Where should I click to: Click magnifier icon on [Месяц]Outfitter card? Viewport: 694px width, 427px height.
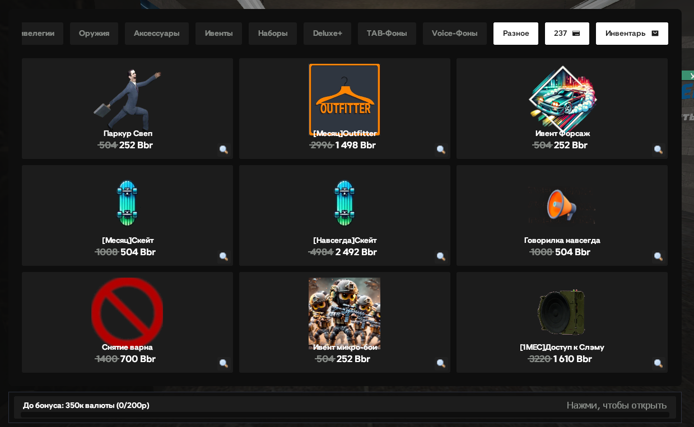pos(441,149)
